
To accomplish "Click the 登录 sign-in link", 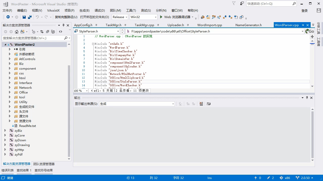I will (x=305, y=11).
